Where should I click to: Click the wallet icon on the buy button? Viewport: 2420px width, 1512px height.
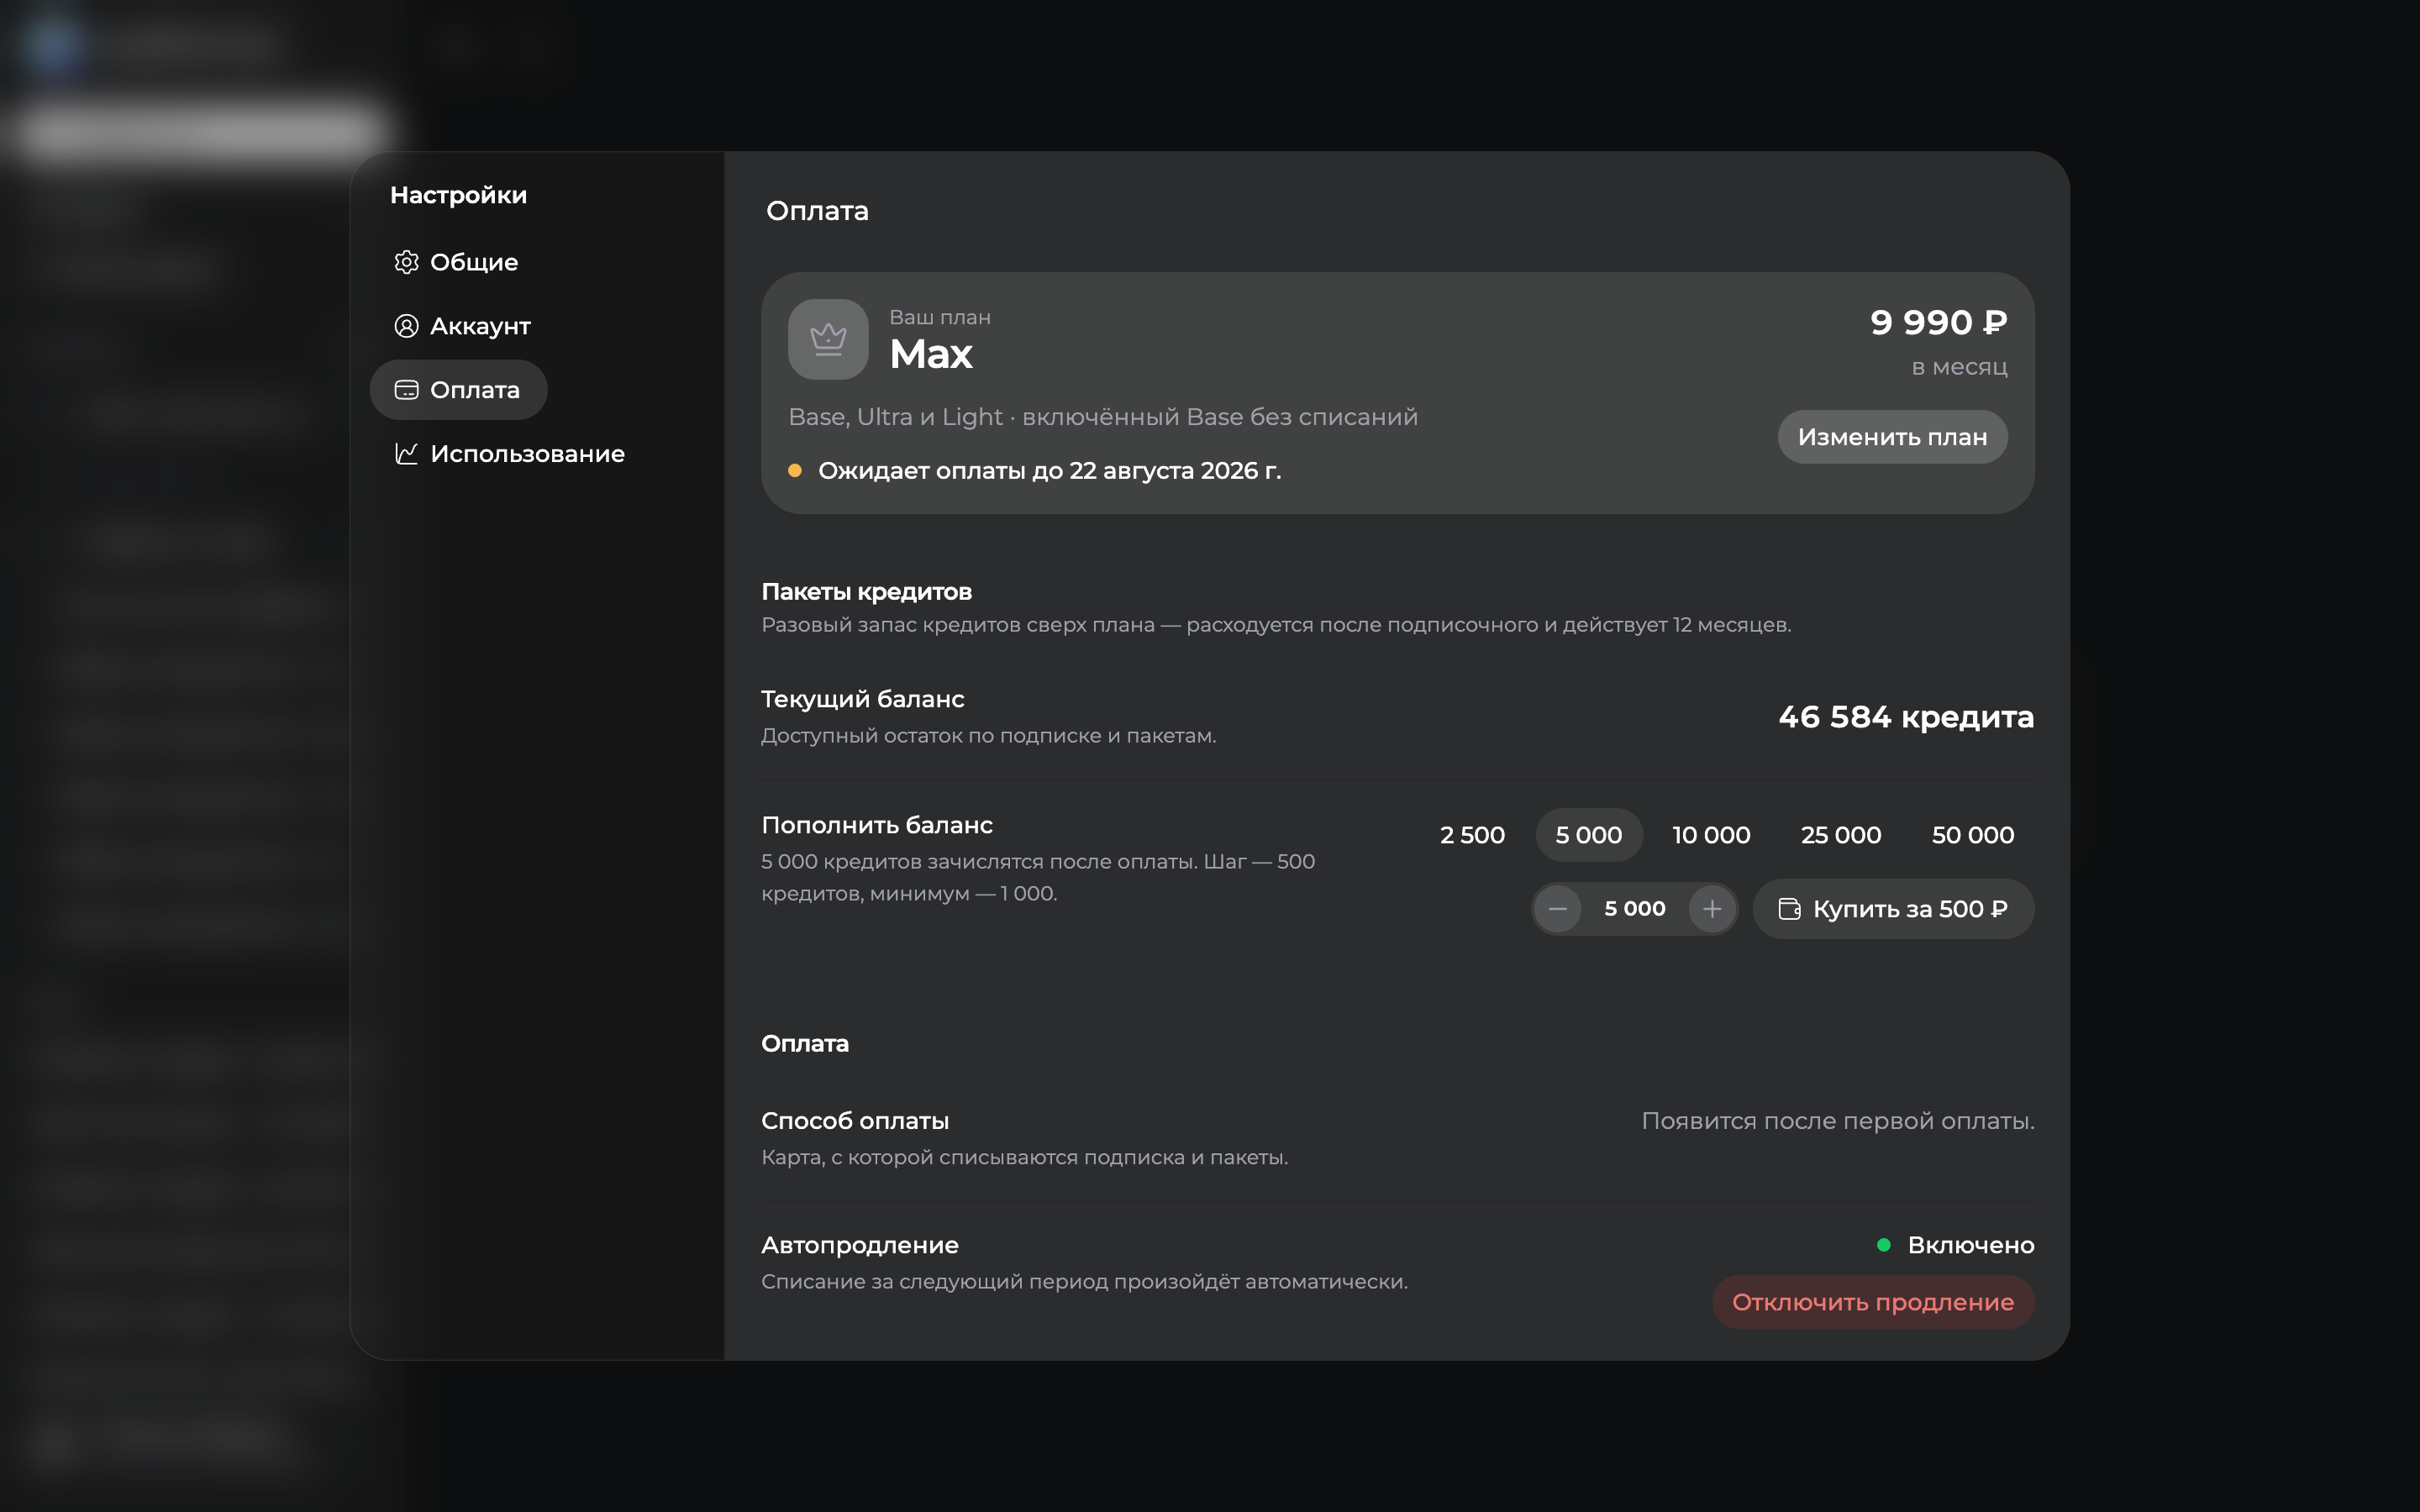1789,909
